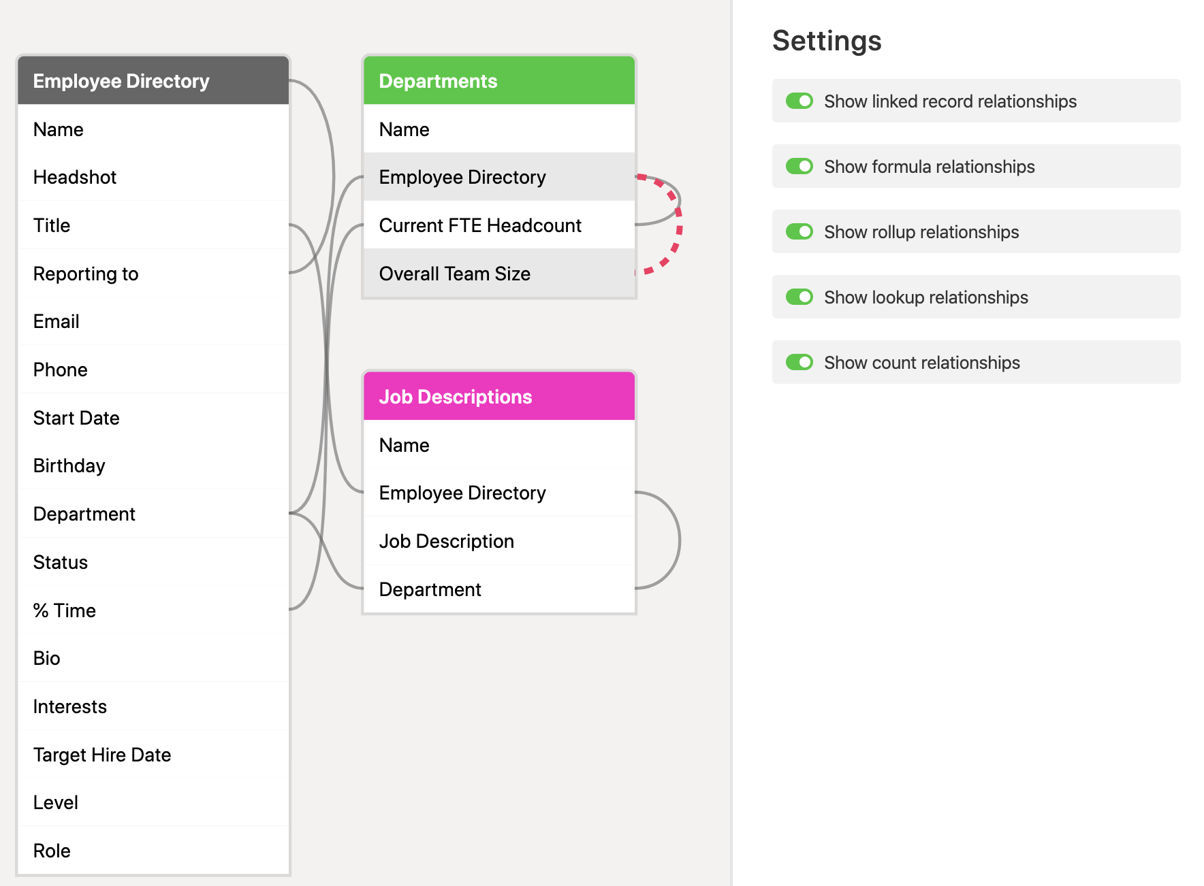This screenshot has width=1204, height=886.
Task: Switch off Show count relationships
Action: pyautogui.click(x=799, y=363)
